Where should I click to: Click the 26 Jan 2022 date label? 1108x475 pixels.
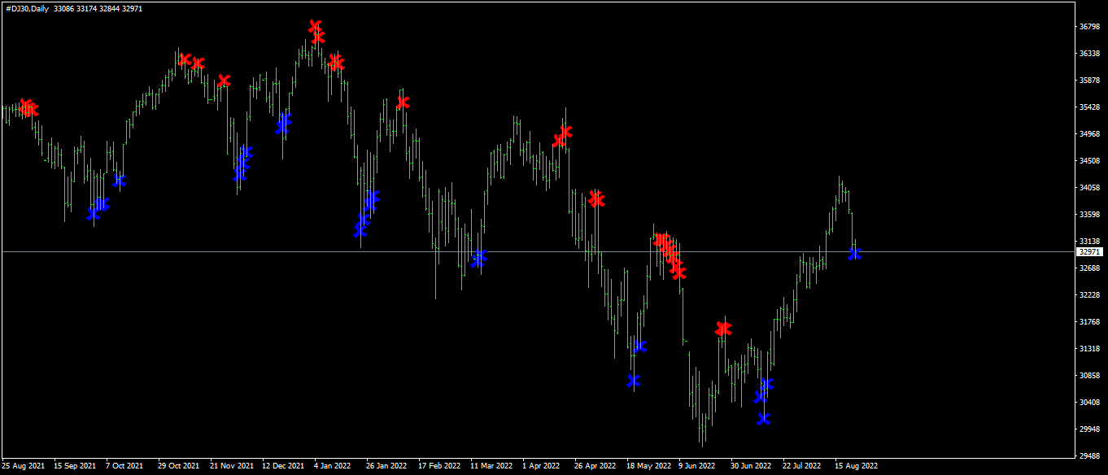pyautogui.click(x=386, y=467)
